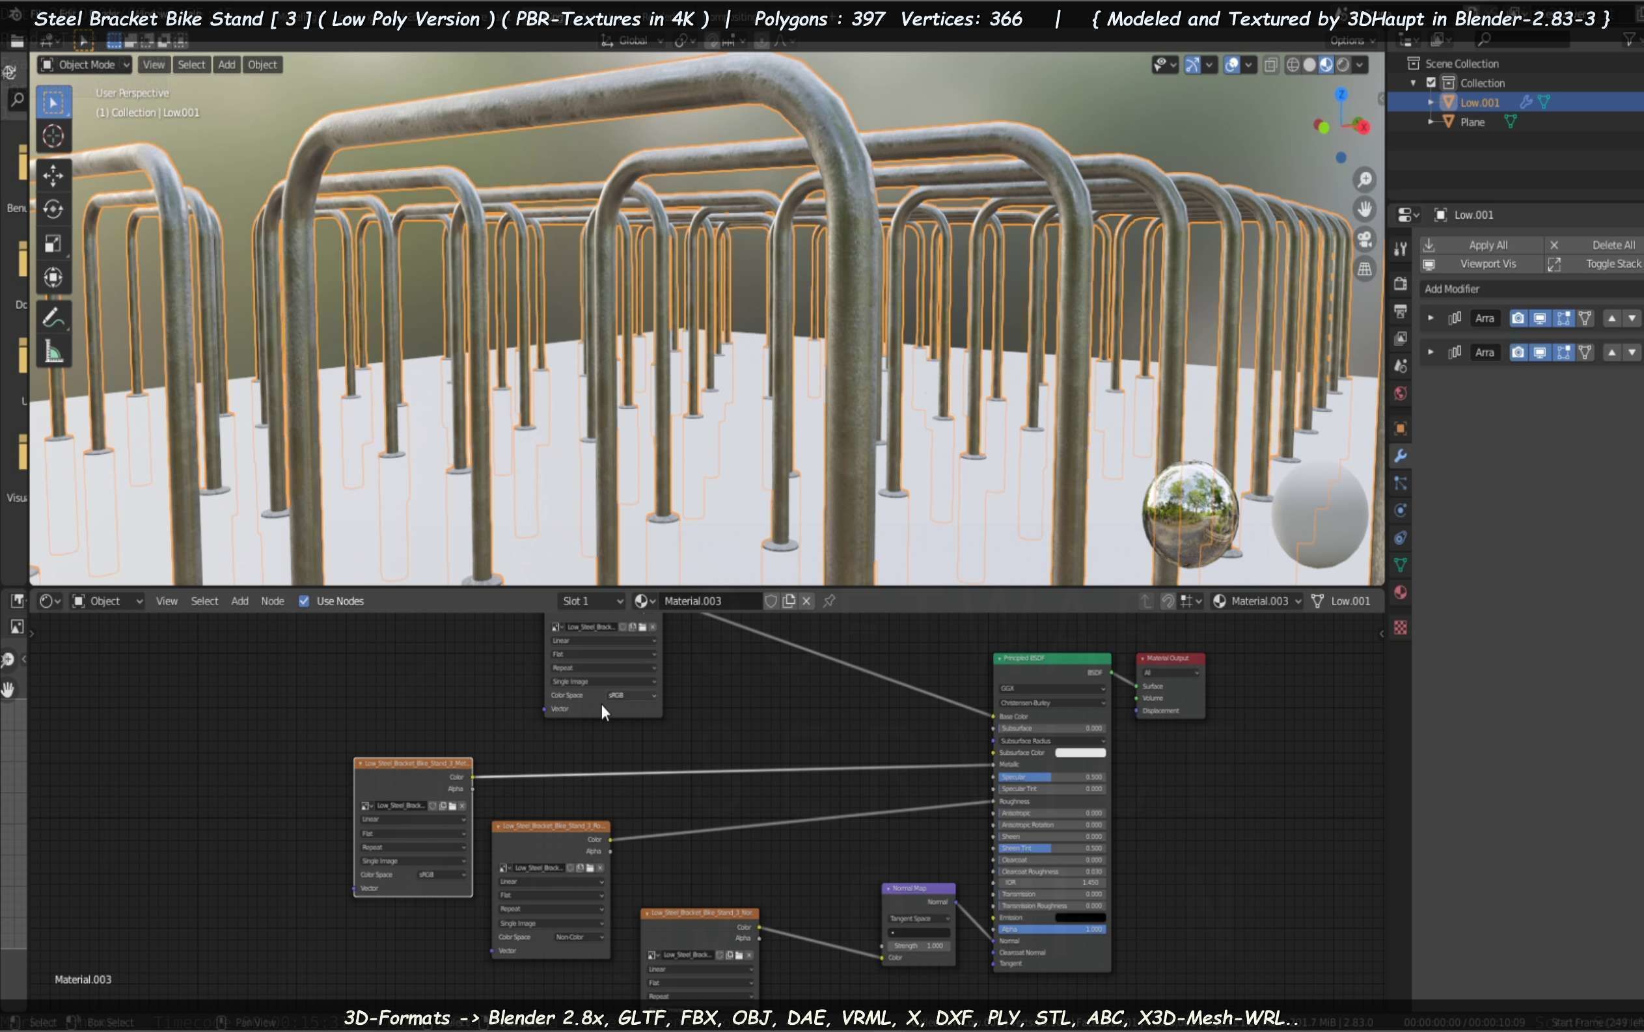Expand the first Array modifier panel

click(1431, 318)
